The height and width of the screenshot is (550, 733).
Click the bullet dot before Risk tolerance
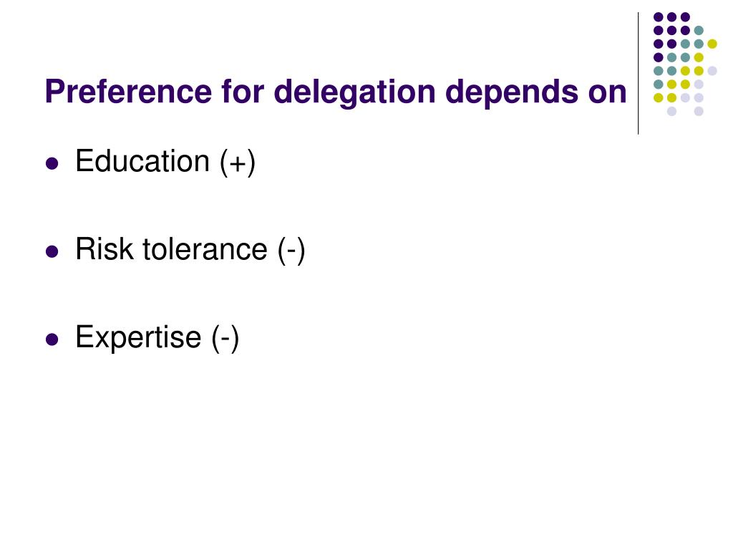(52, 251)
